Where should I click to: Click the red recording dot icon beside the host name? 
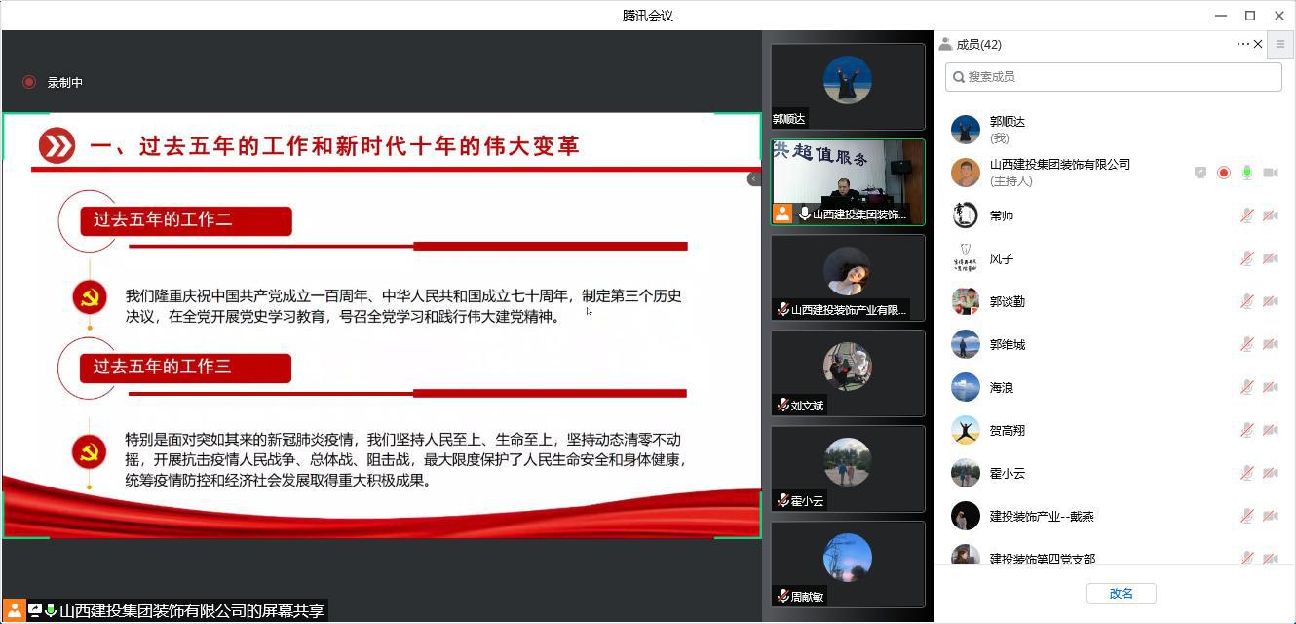(1223, 172)
